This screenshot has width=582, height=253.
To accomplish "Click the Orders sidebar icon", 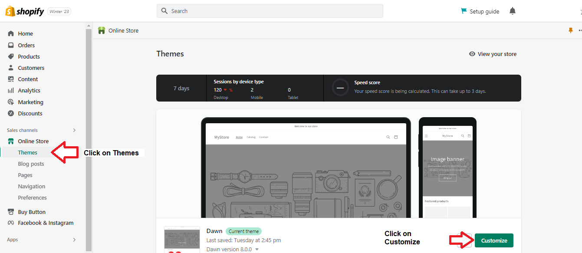I will [x=11, y=45].
